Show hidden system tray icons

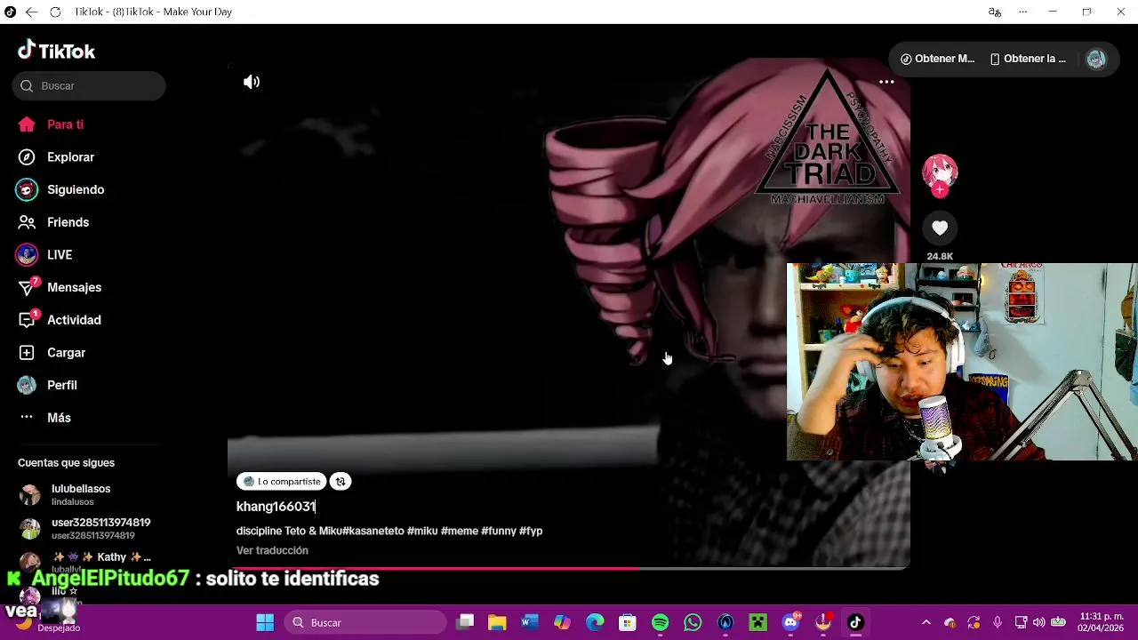(926, 622)
